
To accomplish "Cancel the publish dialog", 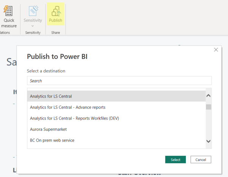I will (x=201, y=160).
